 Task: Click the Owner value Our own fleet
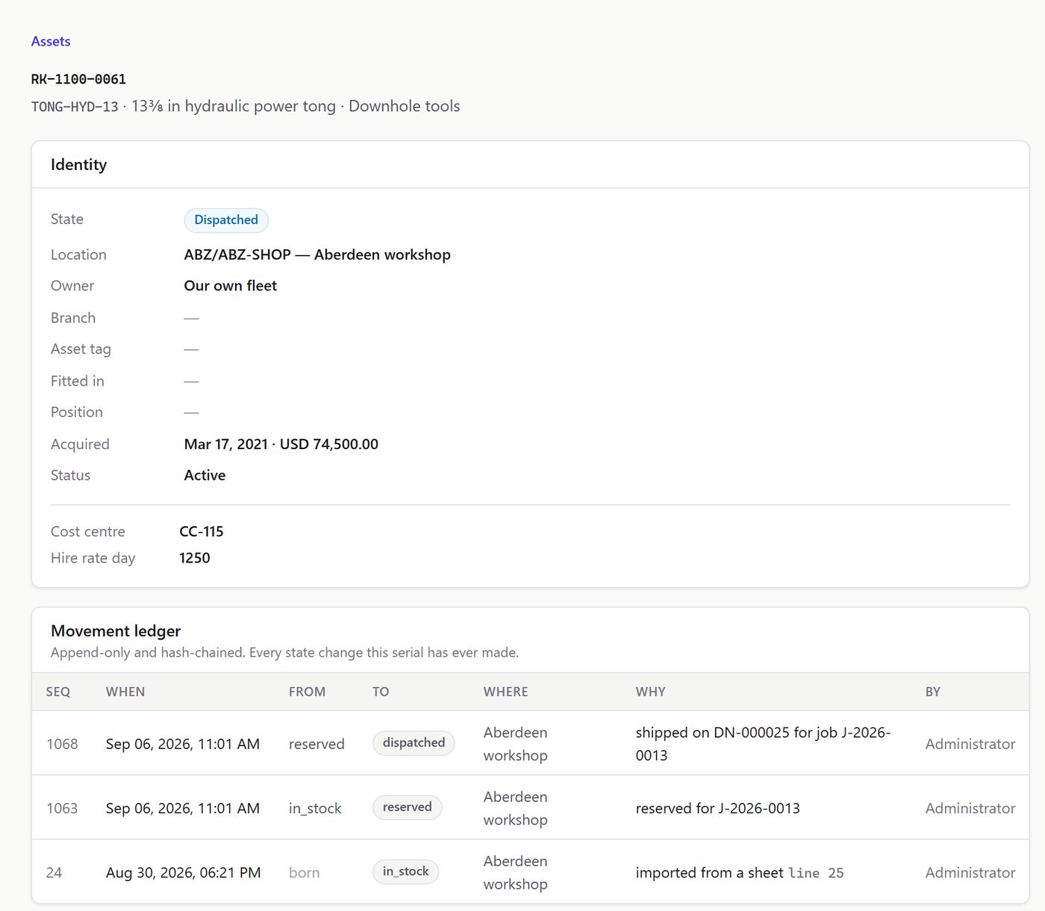point(231,286)
